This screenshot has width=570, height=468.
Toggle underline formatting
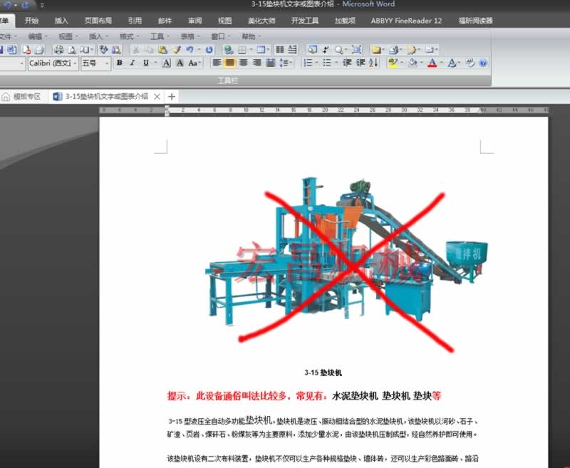[x=145, y=63]
